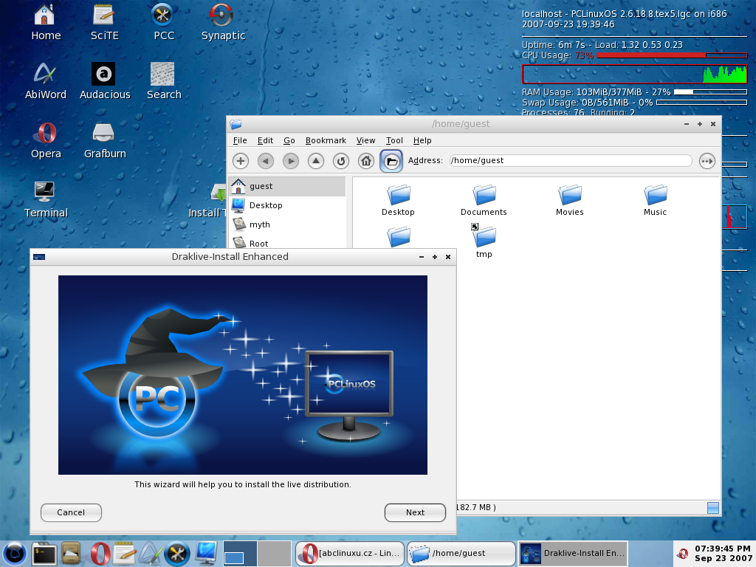Launch Synaptic package manager desktop icon
This screenshot has height=567, width=756.
point(223,21)
